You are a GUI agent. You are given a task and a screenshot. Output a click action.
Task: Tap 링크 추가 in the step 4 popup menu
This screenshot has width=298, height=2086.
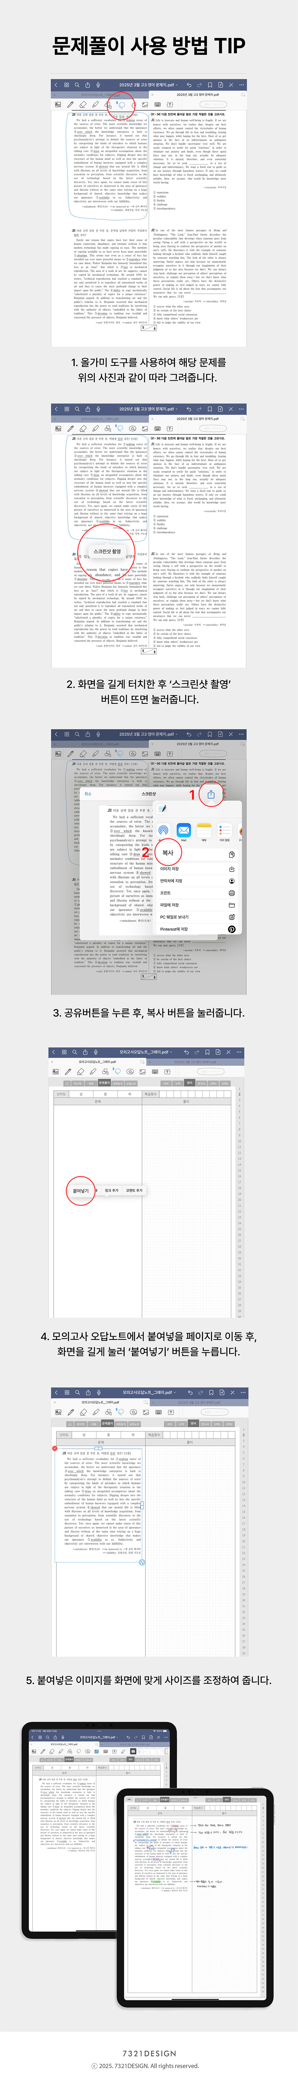[111, 1190]
